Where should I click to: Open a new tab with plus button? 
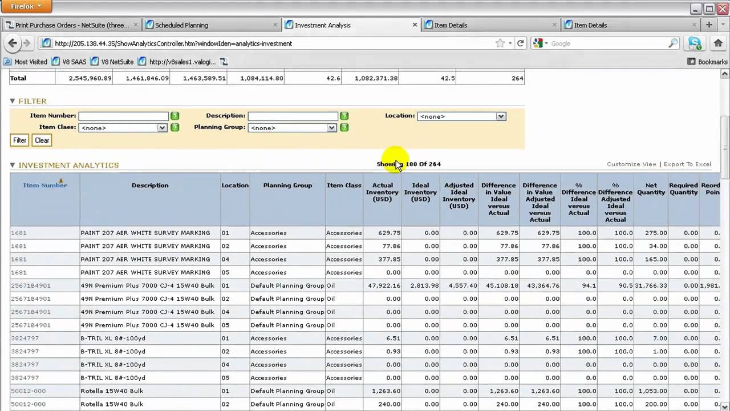[709, 25]
